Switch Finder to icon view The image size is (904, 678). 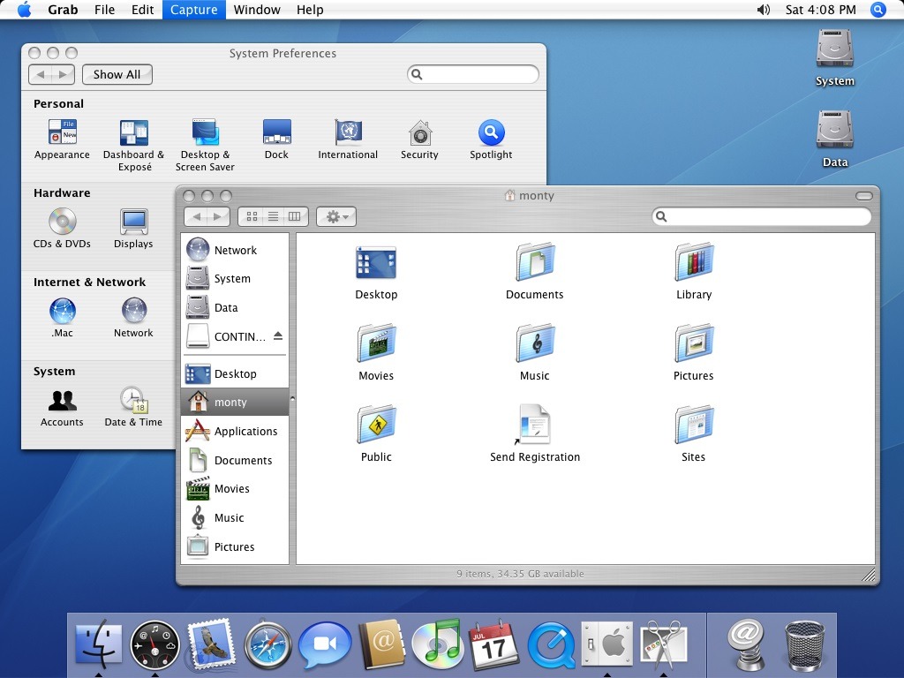pyautogui.click(x=252, y=216)
